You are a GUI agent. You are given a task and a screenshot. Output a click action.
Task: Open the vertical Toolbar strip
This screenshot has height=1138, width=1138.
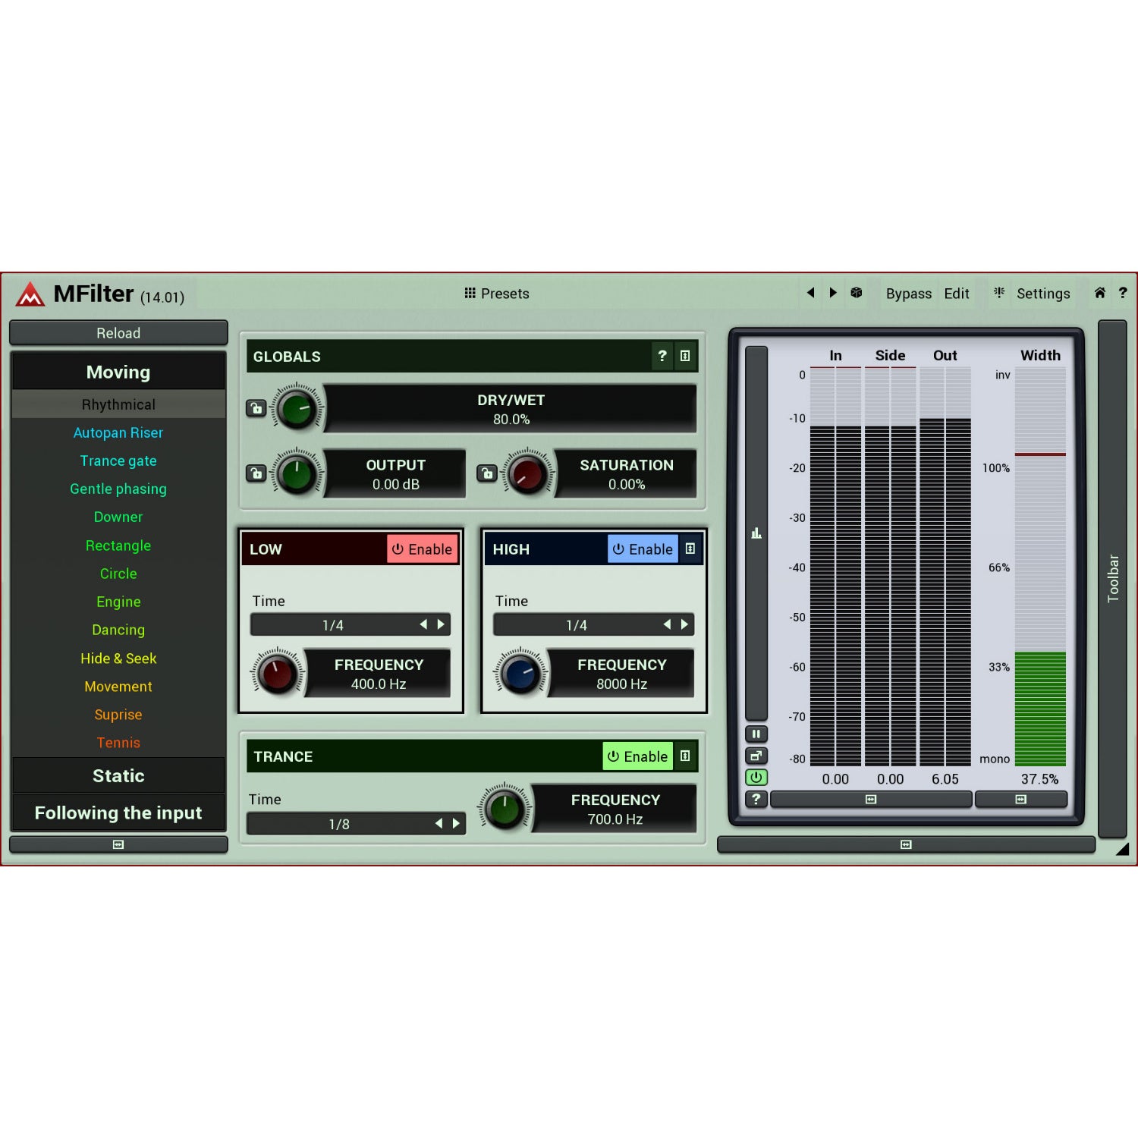(1113, 578)
